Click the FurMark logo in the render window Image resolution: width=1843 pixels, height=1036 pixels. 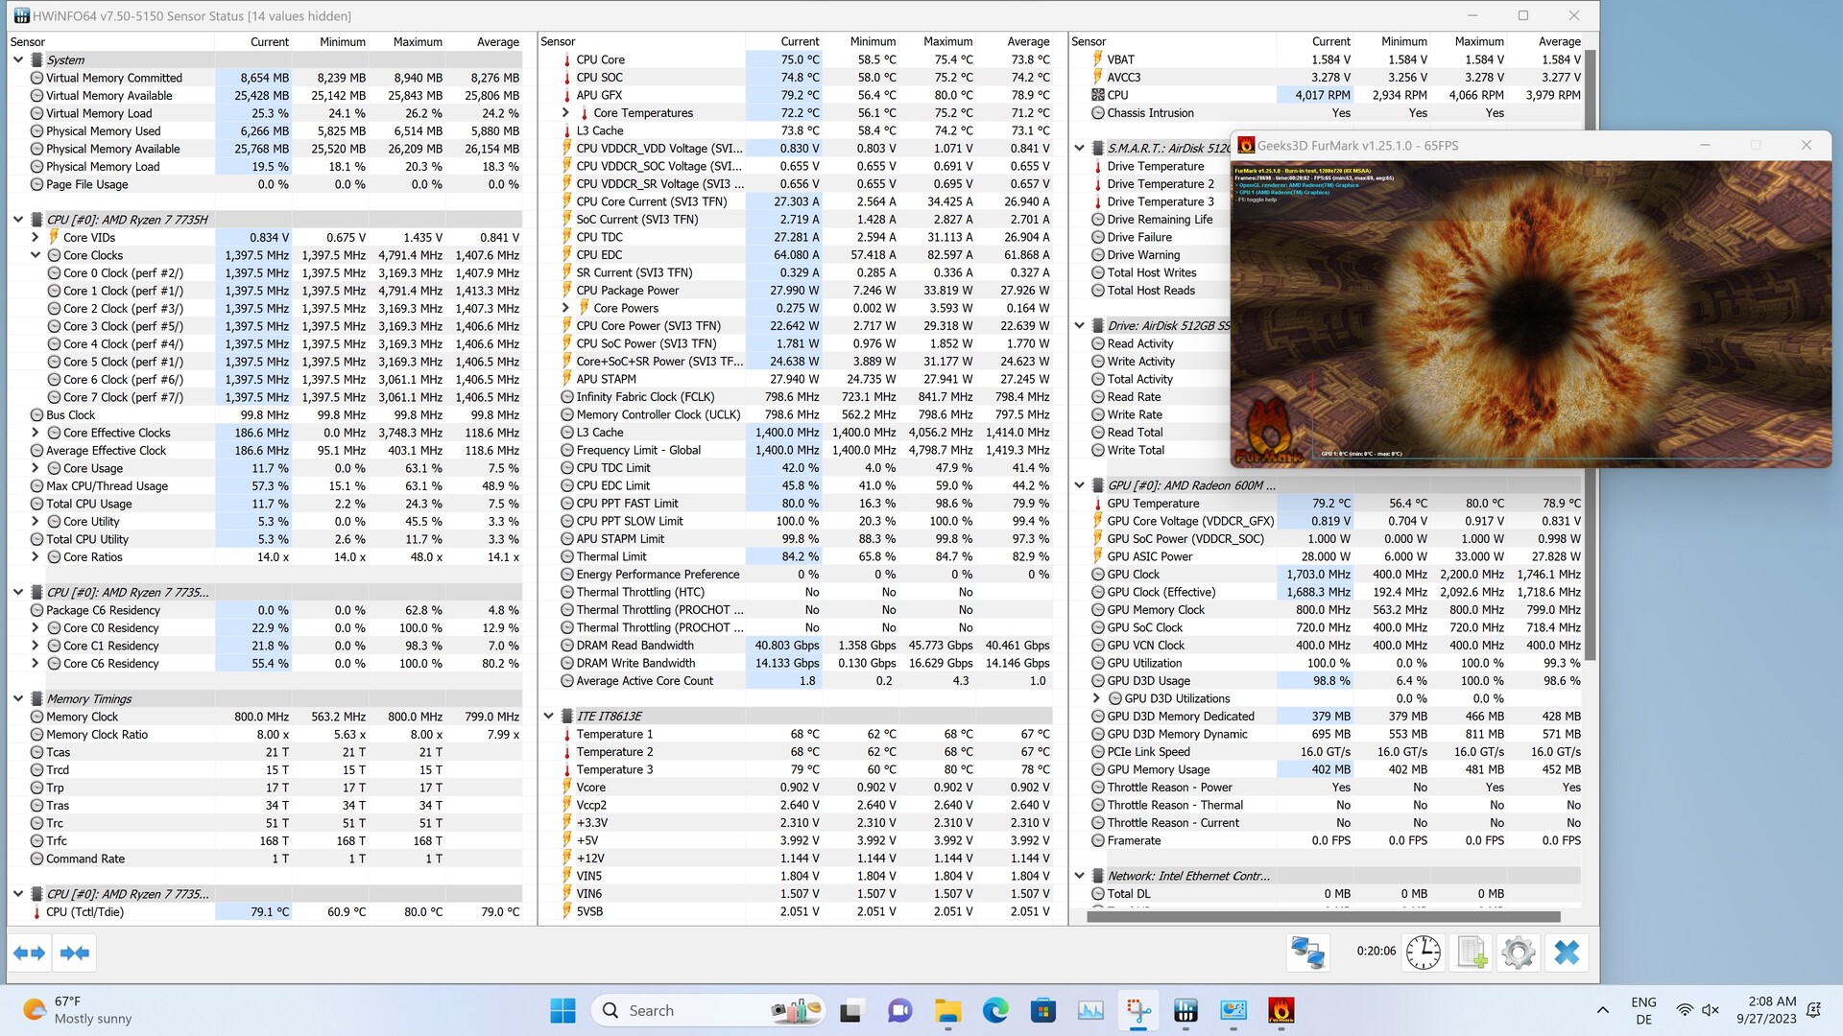[x=1269, y=433]
